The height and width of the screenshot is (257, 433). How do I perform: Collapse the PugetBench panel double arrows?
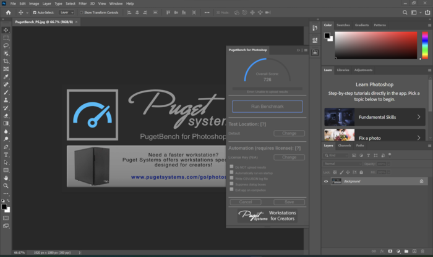298,50
